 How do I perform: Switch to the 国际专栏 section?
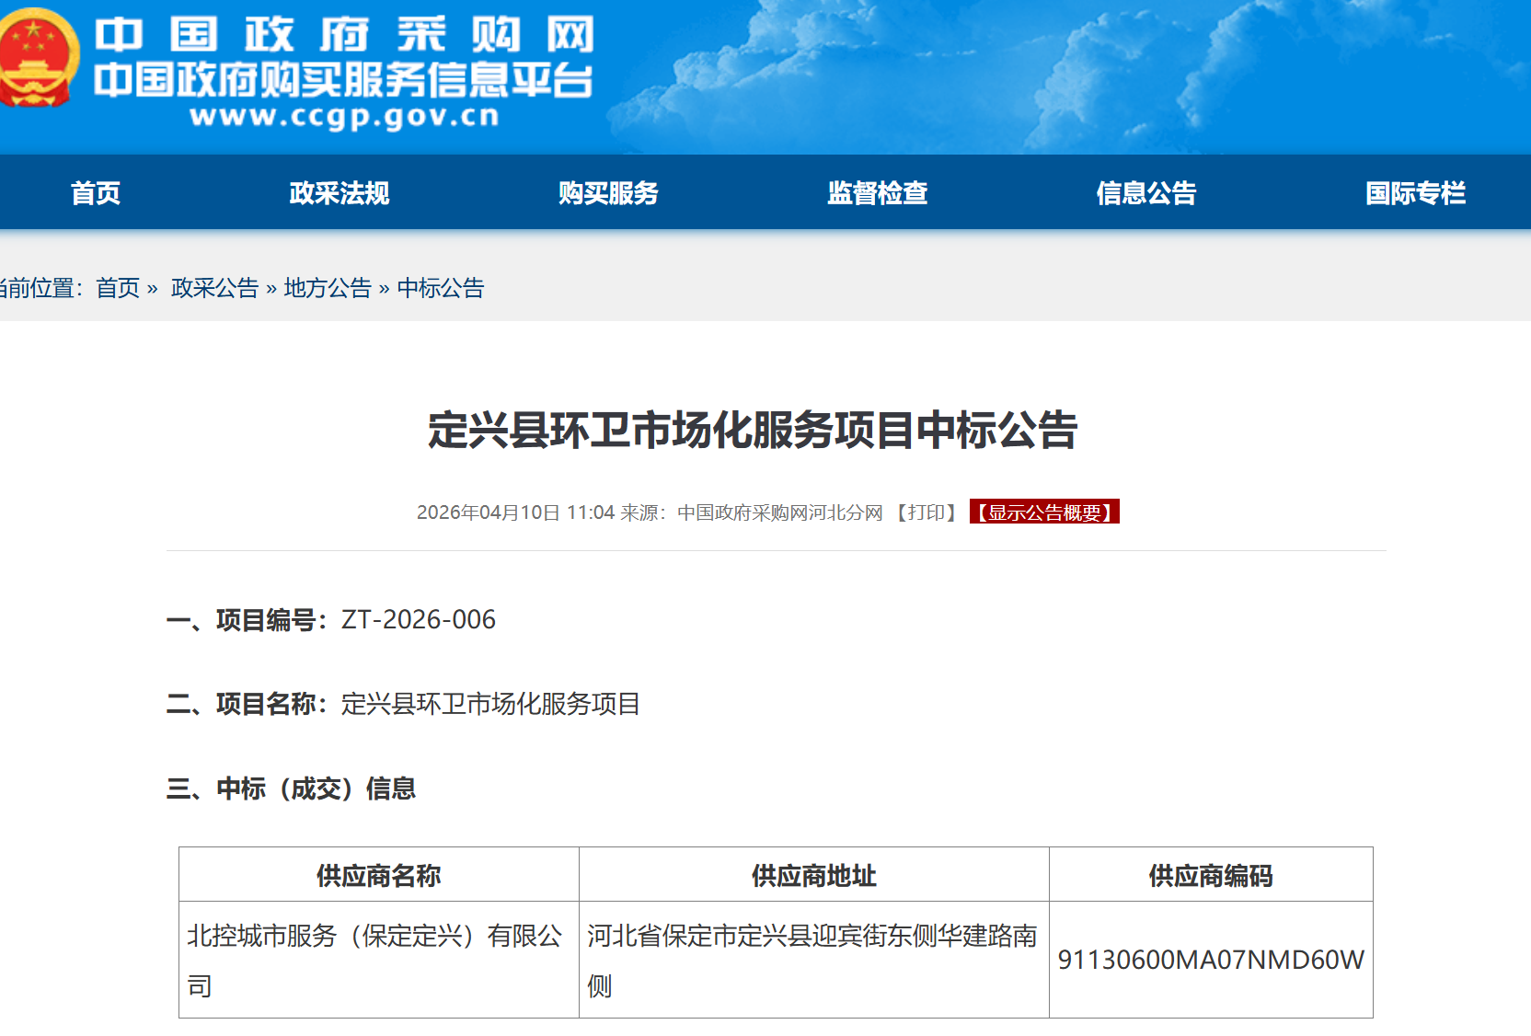tap(1415, 193)
